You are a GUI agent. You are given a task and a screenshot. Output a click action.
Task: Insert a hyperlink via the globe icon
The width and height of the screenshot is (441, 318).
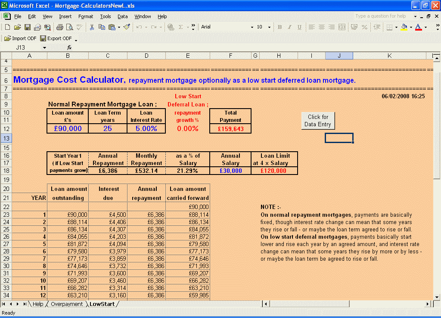point(171,27)
